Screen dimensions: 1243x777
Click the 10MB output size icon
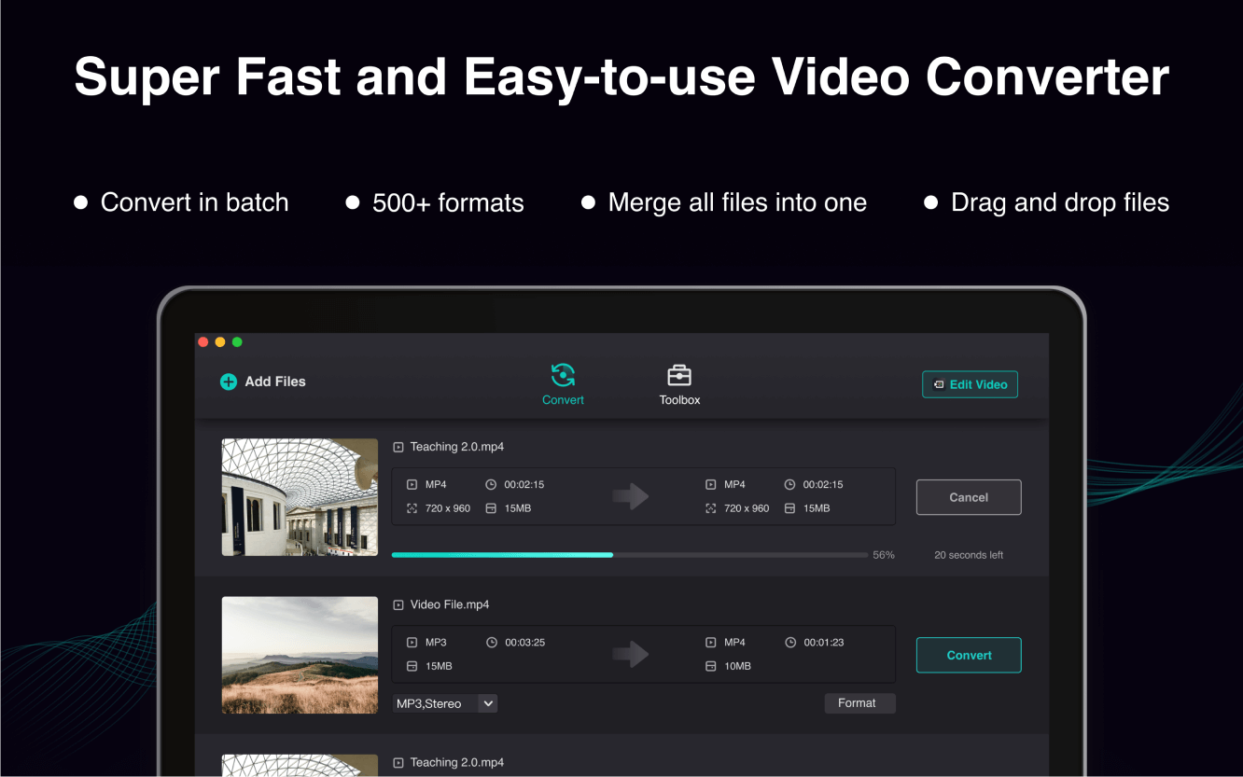click(x=711, y=666)
